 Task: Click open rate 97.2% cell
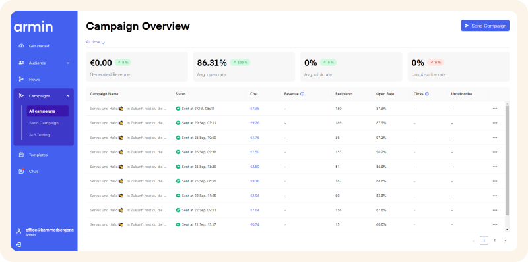381,138
